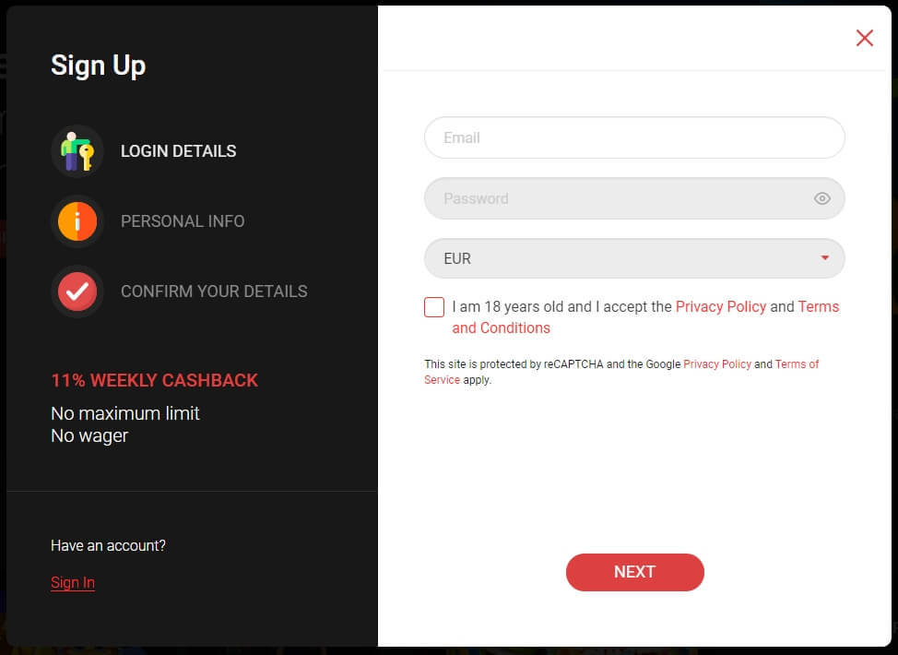
Task: Click the Confirm Your Details checkmark icon
Action: [x=77, y=292]
